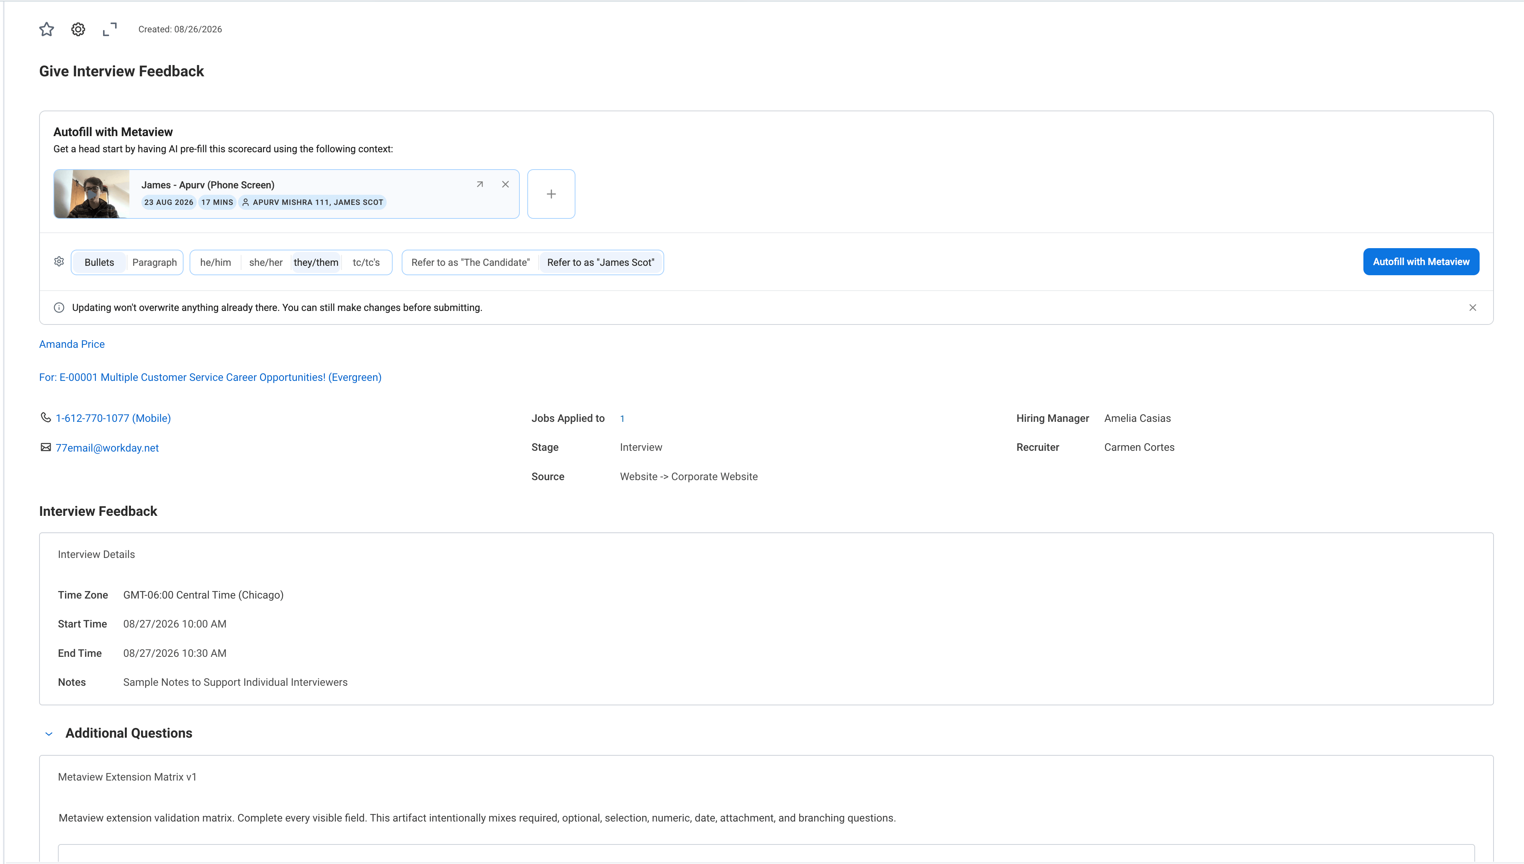Choose they/them pronouns
The width and height of the screenshot is (1524, 864).
point(316,262)
